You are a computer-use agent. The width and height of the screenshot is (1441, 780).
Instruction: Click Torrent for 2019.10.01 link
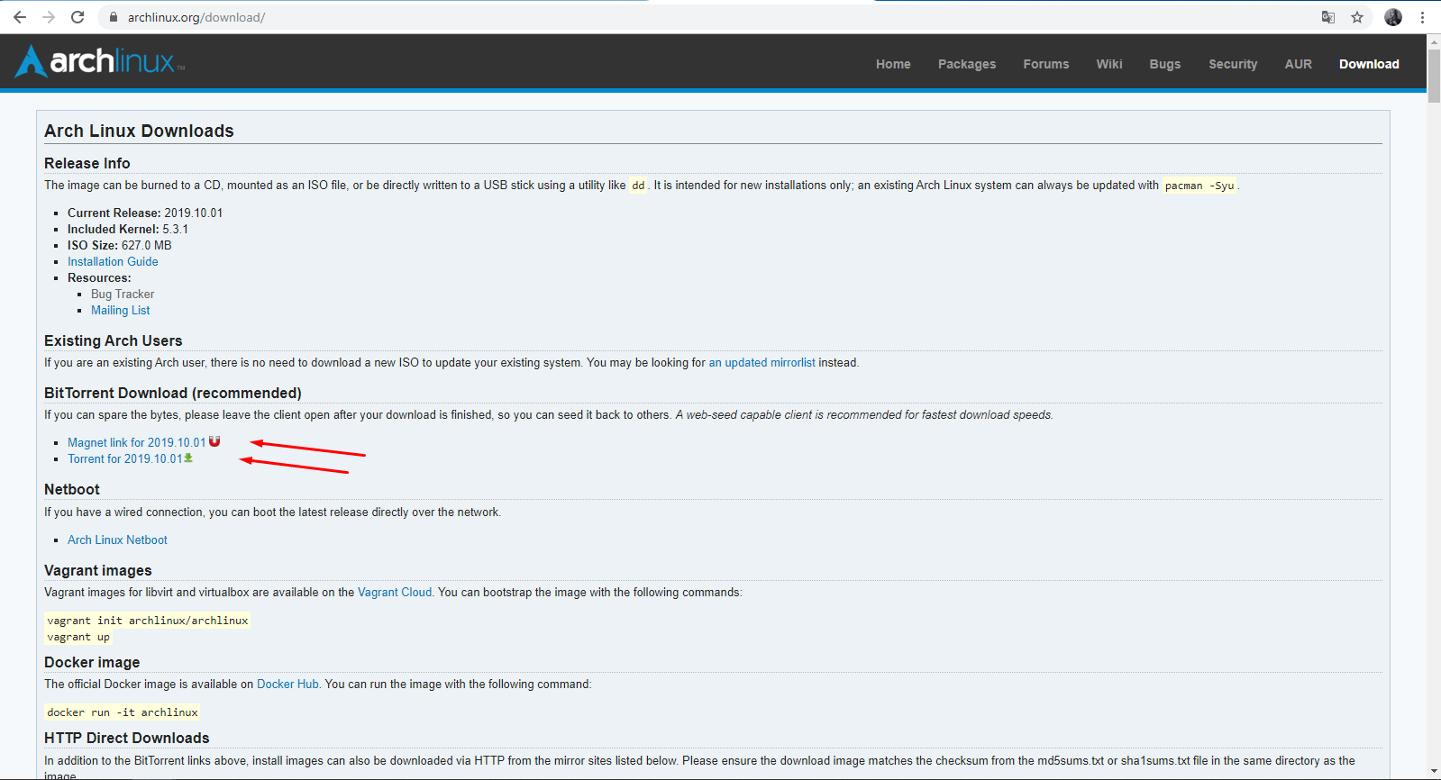(x=125, y=458)
